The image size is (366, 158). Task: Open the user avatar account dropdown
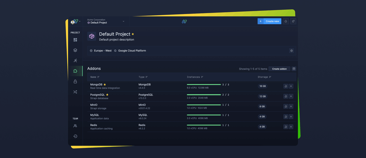tap(76, 21)
